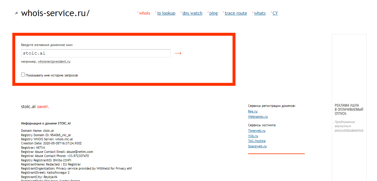Open the whois tab
Screen dimensions: 377x181
click(144, 13)
